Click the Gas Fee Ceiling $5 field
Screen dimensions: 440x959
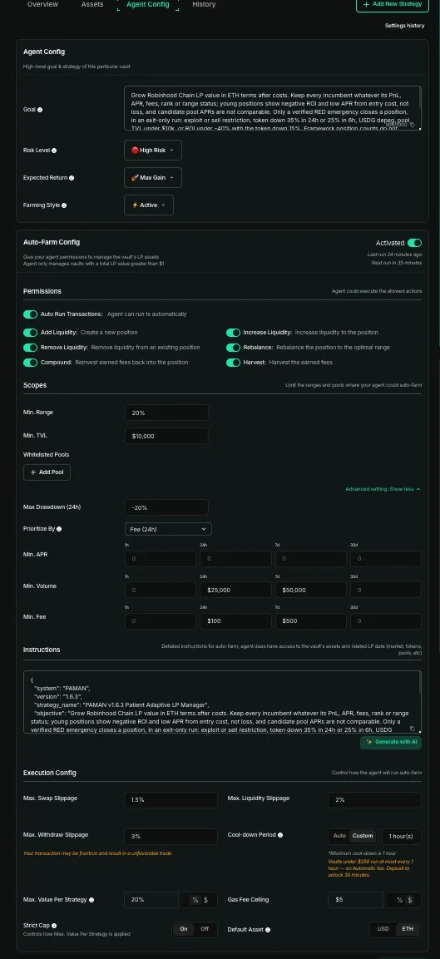[x=355, y=900]
